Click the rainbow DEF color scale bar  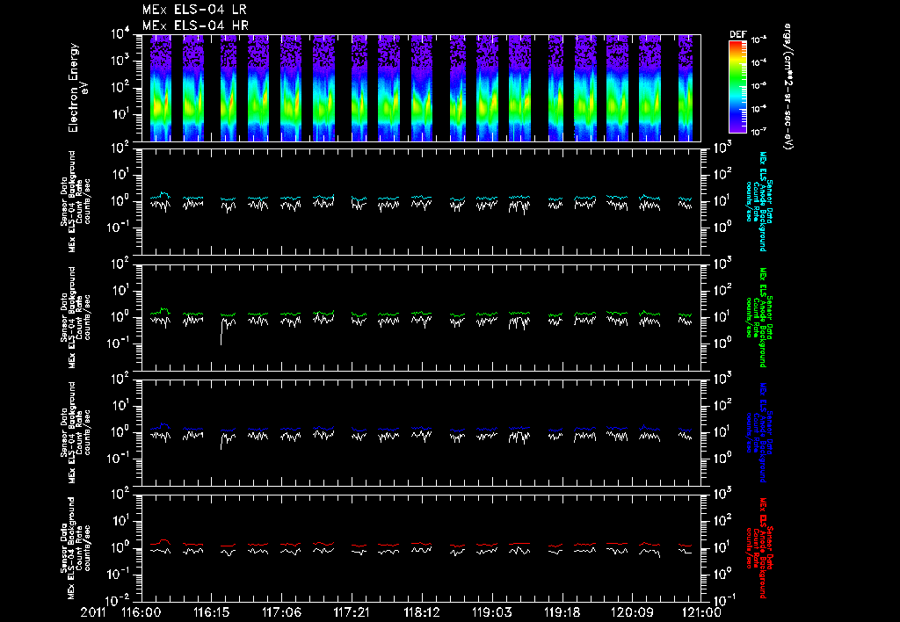[x=737, y=87]
